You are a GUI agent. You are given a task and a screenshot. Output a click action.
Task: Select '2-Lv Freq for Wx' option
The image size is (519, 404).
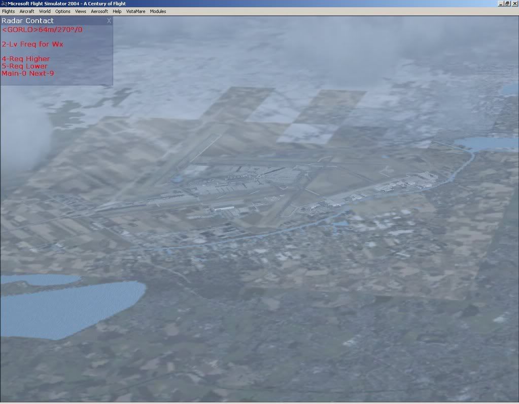[32, 44]
